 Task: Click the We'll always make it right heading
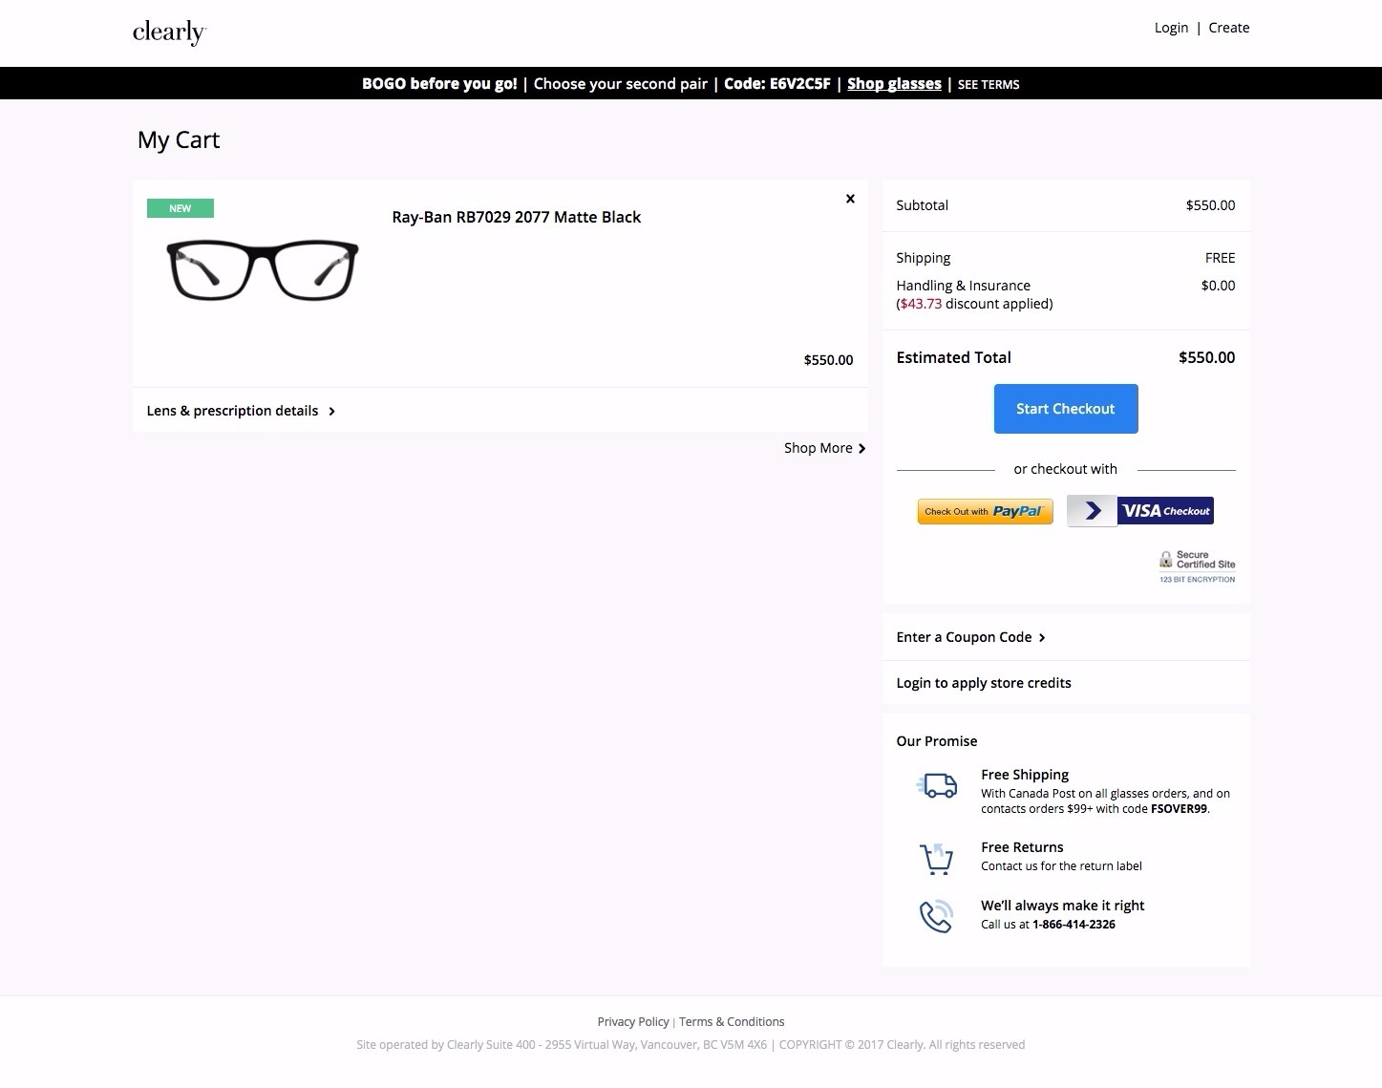pos(1062,906)
